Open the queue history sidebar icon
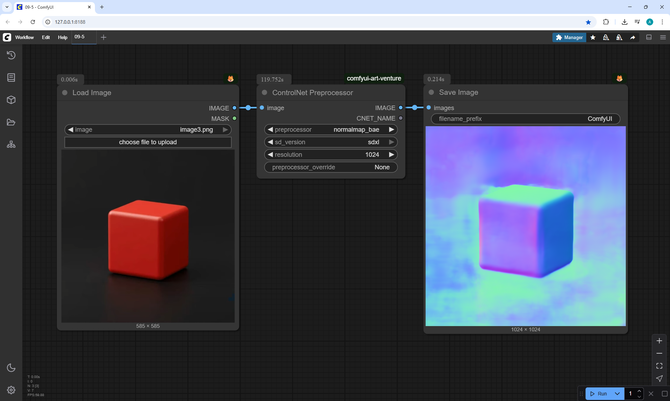The height and width of the screenshot is (401, 670). [11, 55]
